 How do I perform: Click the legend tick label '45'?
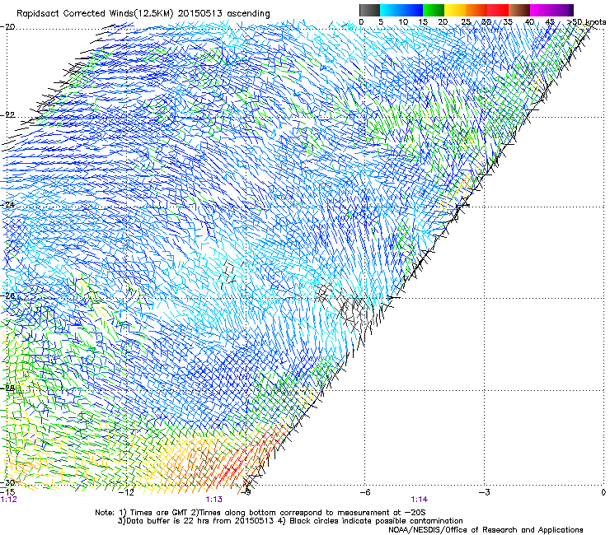(550, 22)
